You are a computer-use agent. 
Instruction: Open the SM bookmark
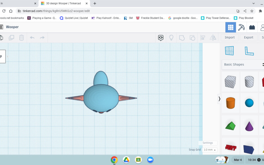click(128, 18)
